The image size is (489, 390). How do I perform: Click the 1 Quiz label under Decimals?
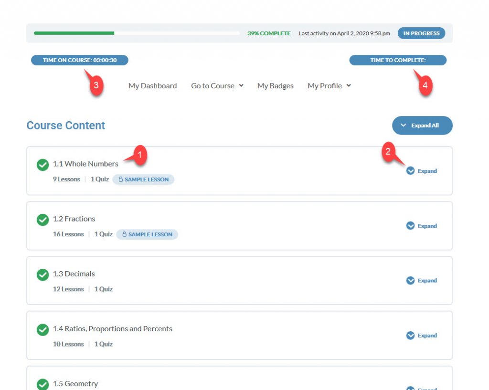tap(103, 289)
